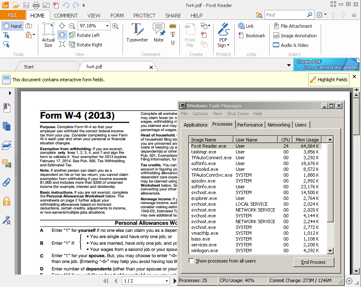
Task: Click the Zoom Out magnifier icon
Action: (x=72, y=26)
